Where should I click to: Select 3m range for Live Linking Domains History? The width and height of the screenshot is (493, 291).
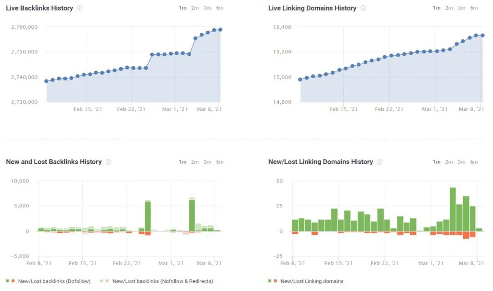tap(461, 8)
